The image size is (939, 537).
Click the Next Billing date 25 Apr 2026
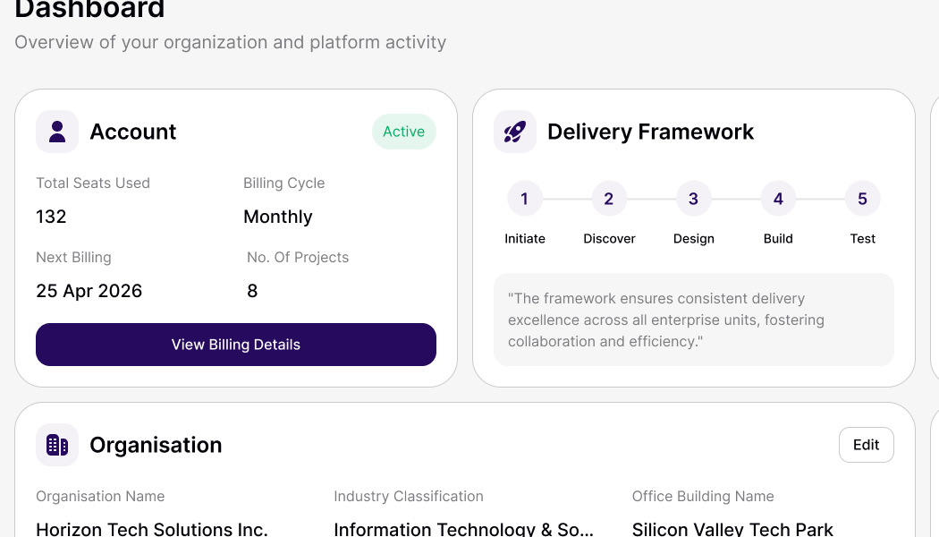click(x=89, y=291)
